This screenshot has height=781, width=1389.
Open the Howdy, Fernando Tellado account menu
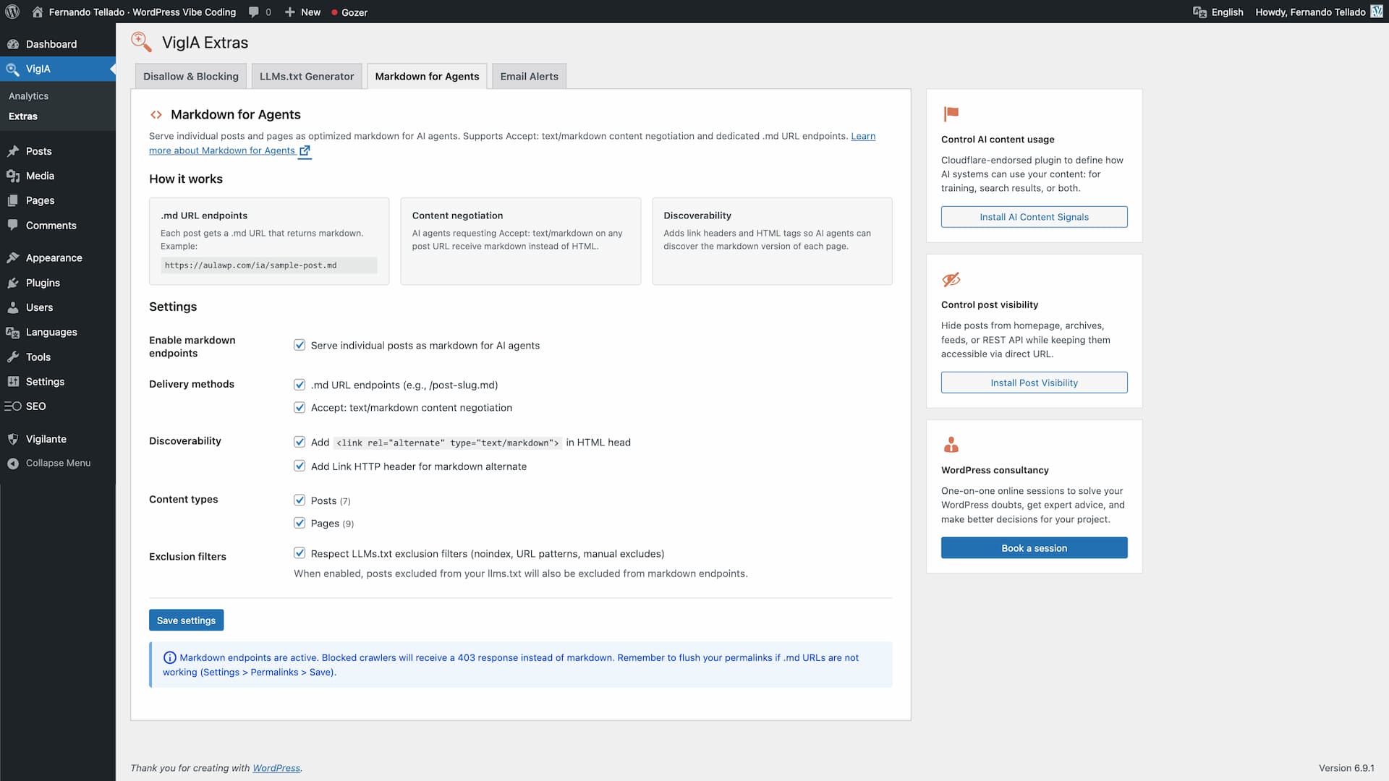[1309, 12]
